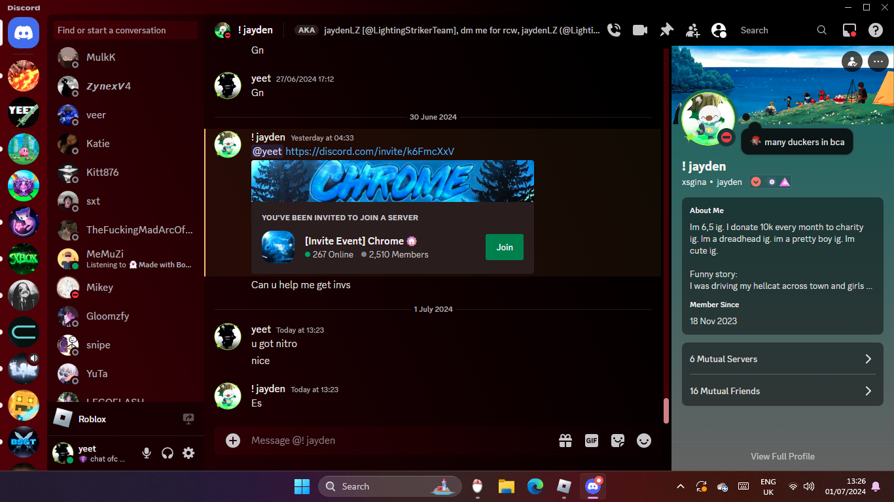Open Discord help icon
894x502 pixels.
pyautogui.click(x=876, y=30)
